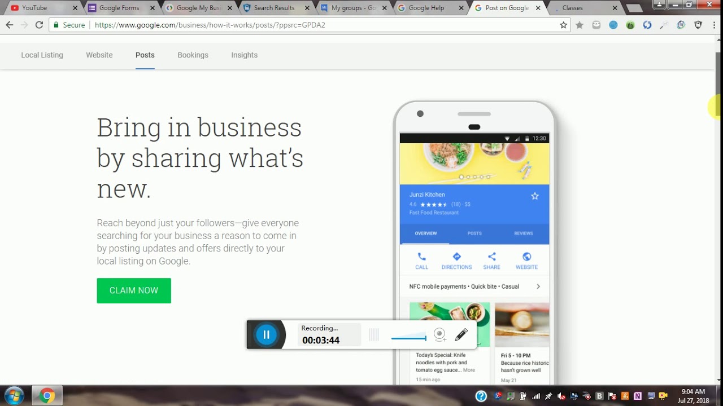Open the clock showing 9:04 AM

[x=694, y=396]
